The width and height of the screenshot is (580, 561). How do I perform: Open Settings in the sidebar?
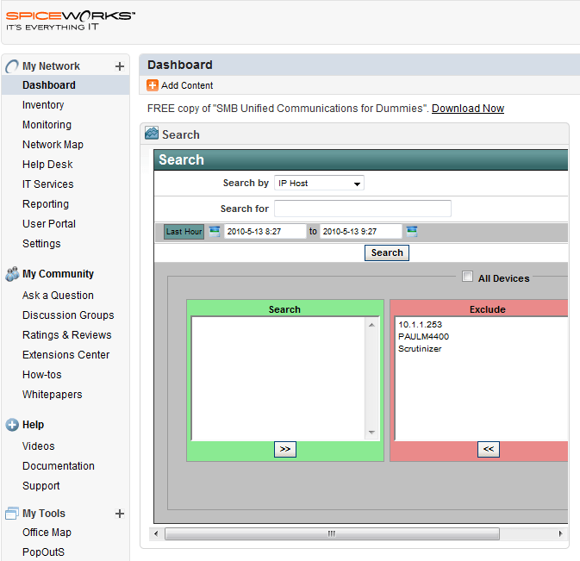[41, 244]
